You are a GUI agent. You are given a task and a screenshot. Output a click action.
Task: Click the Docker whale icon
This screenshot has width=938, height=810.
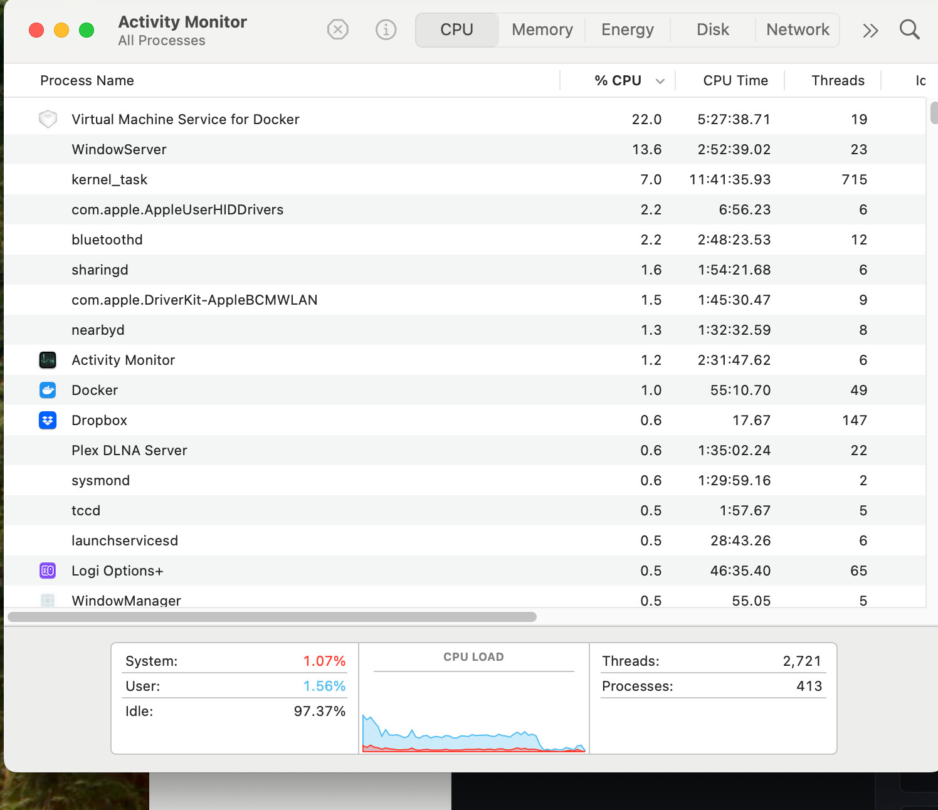pyautogui.click(x=48, y=390)
